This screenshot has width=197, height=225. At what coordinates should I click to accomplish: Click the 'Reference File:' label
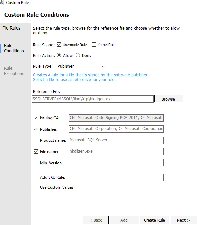coord(46,92)
